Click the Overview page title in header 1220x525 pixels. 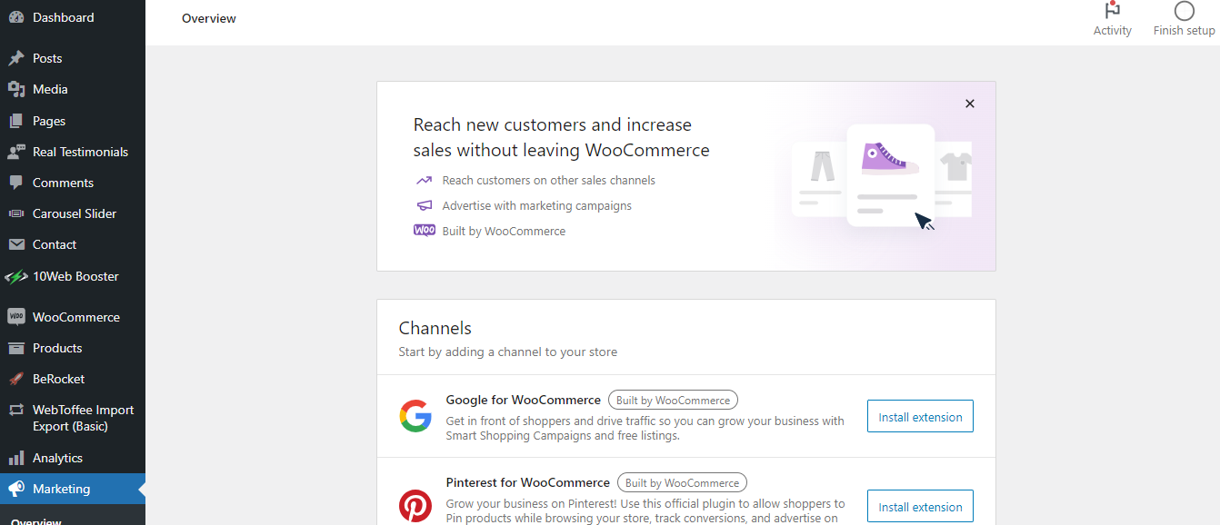209,19
